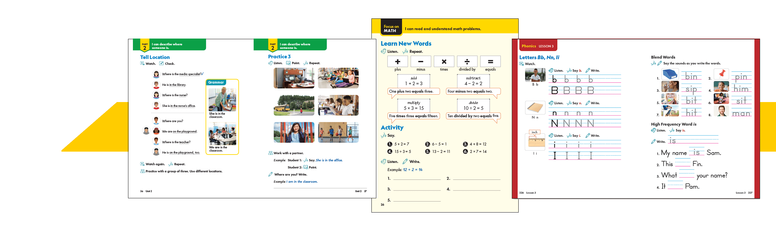Click the "multiply 5 × 3 = 15" card

(x=414, y=106)
